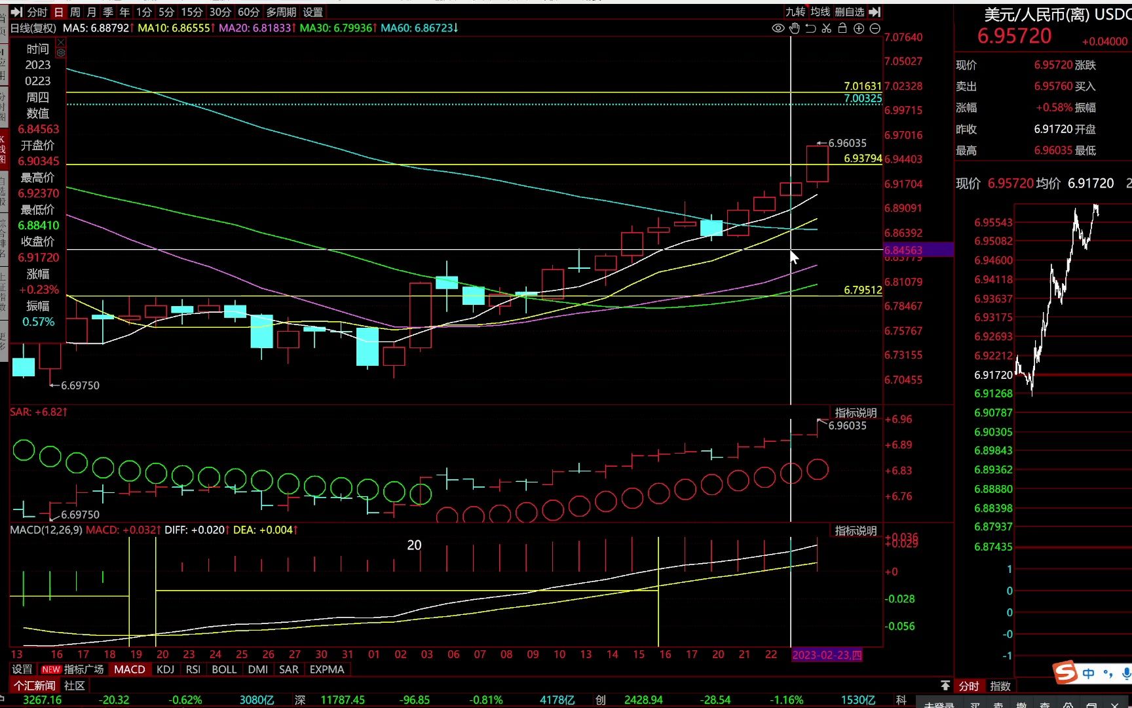Image resolution: width=1132 pixels, height=708 pixels.
Task: Select the 周 weekly period tab
Action: pos(75,12)
